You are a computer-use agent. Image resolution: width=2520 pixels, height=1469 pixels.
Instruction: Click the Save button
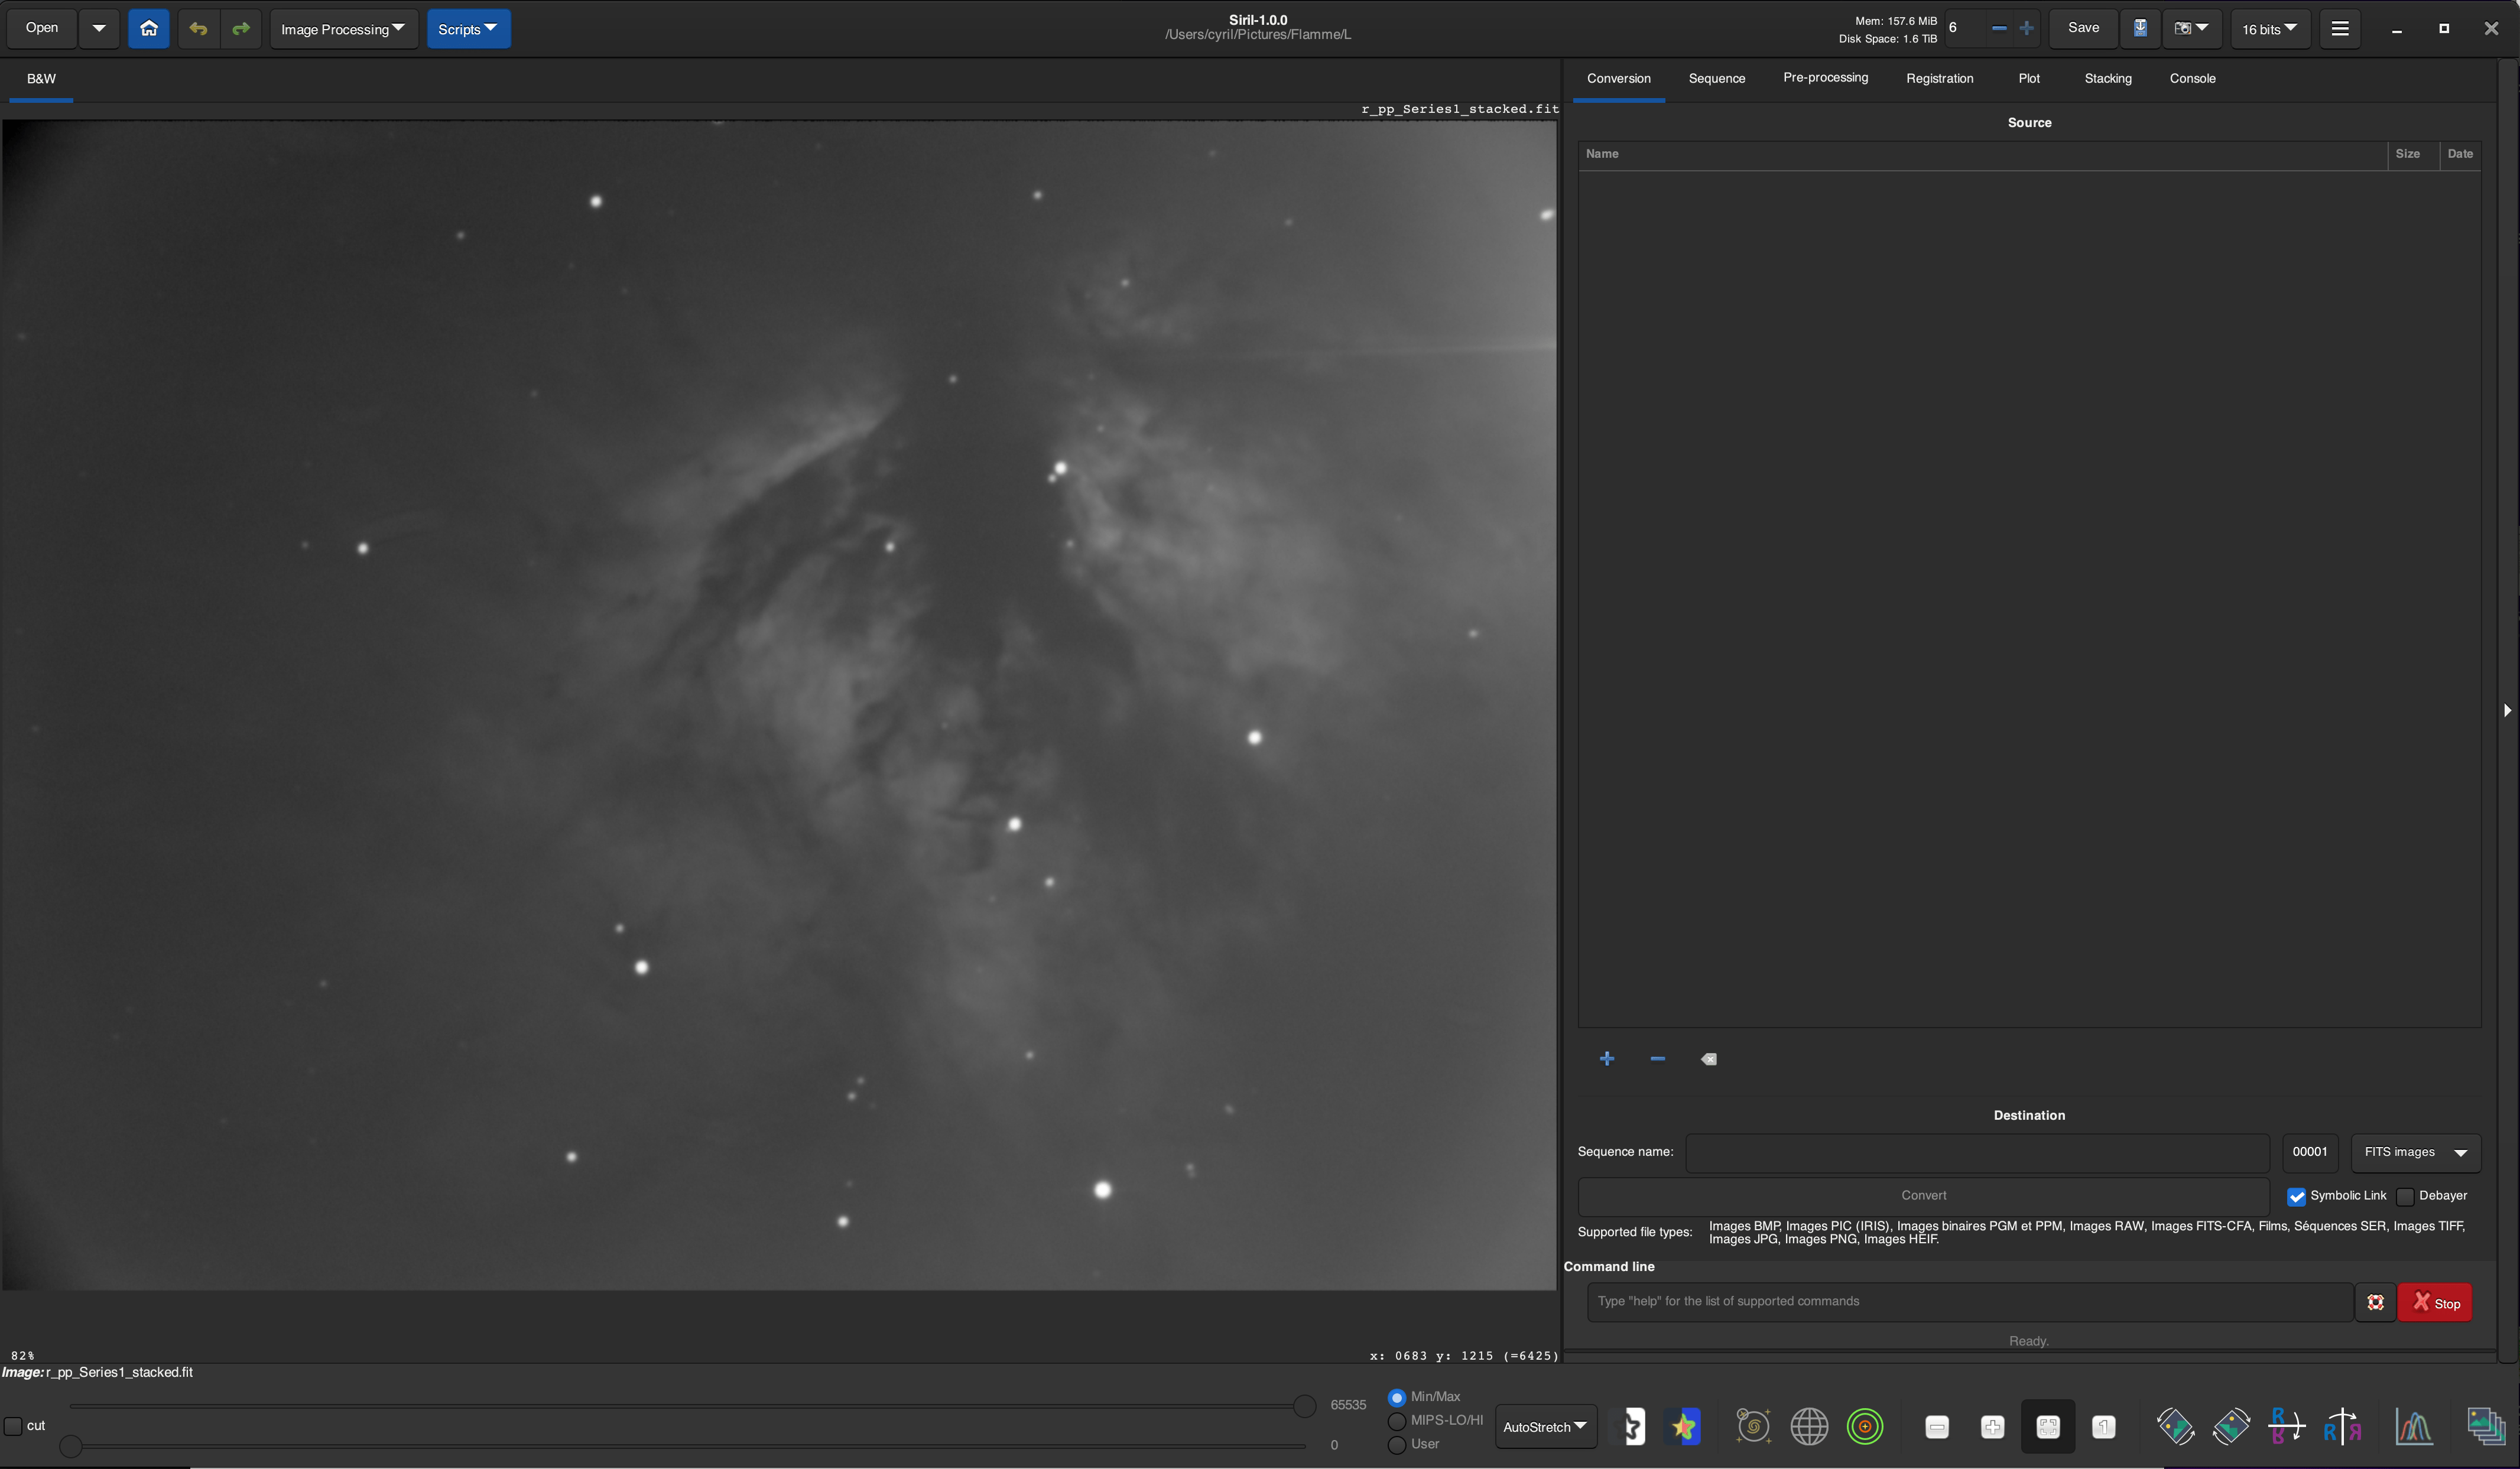click(x=2083, y=28)
